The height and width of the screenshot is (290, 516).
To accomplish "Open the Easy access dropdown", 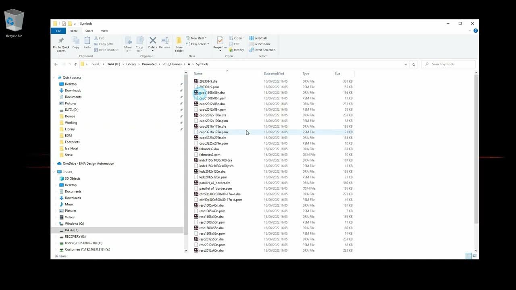I will click(198, 44).
